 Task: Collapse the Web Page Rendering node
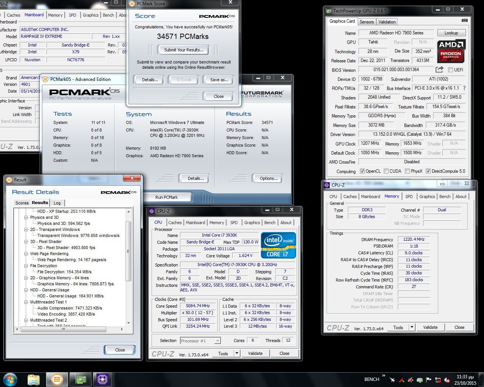pyautogui.click(x=26, y=254)
